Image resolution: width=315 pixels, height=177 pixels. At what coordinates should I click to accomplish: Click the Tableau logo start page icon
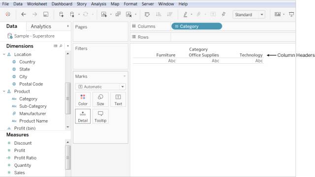click(8, 14)
